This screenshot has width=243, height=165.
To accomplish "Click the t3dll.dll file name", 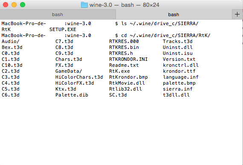I will [176, 95].
